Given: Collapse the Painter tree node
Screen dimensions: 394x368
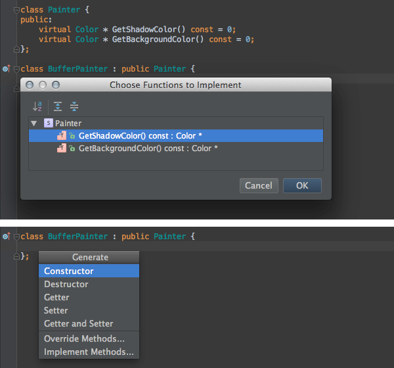Looking at the screenshot, I should click(34, 124).
